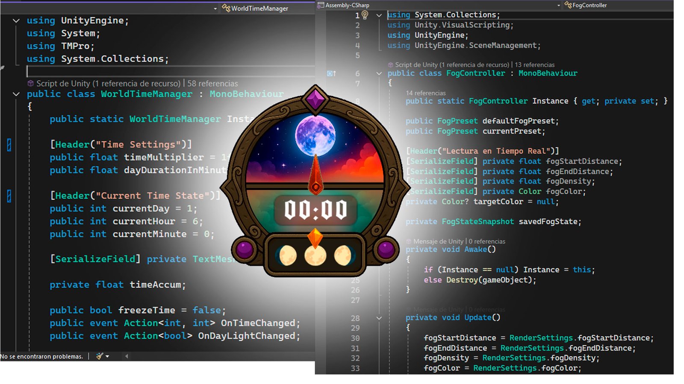Viewport: 684px width, 384px height.
Task: Open the 13 referencias CodeLens link
Action: click(534, 65)
